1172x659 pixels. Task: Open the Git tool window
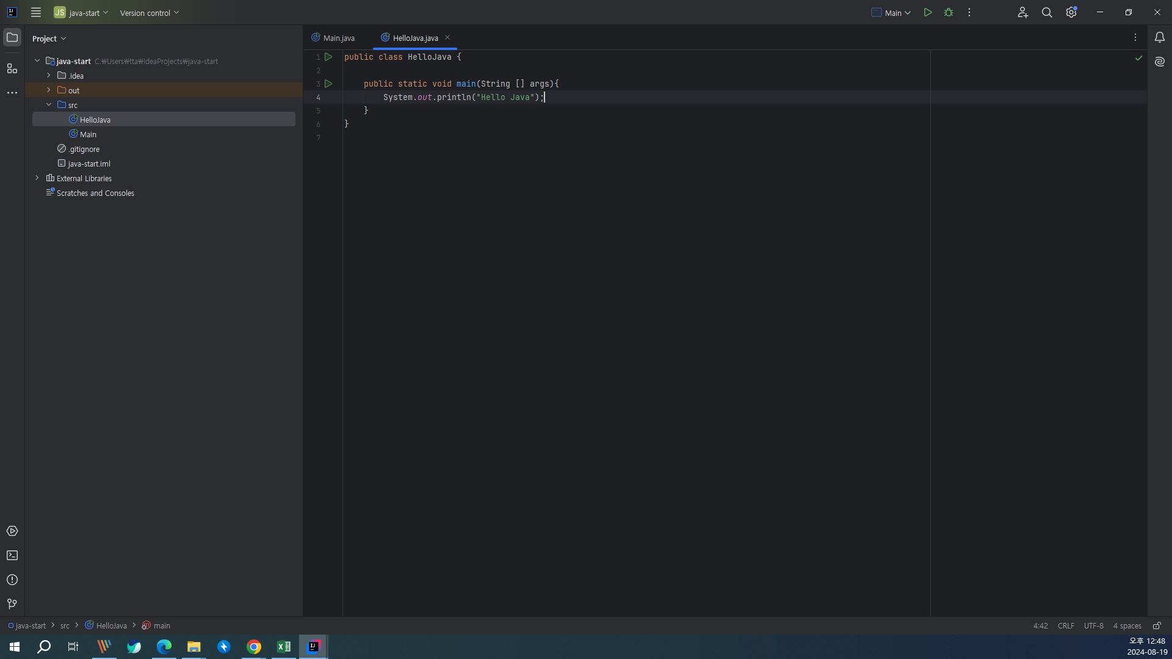point(12,604)
